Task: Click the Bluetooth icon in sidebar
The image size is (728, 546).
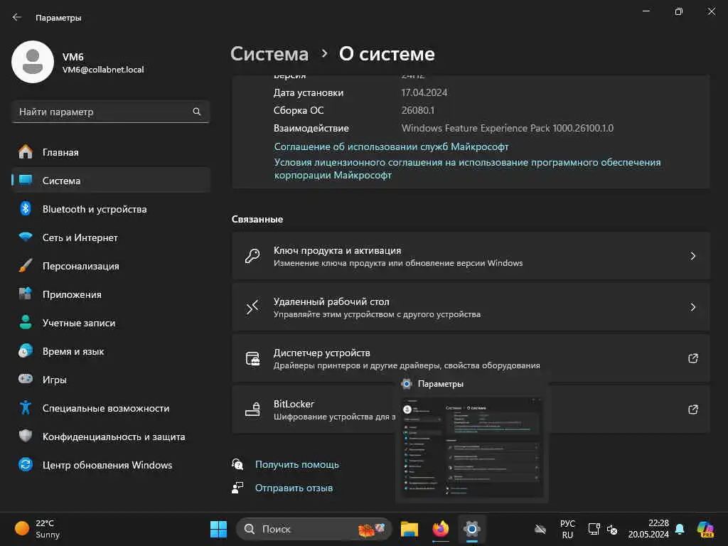Action: click(x=26, y=209)
